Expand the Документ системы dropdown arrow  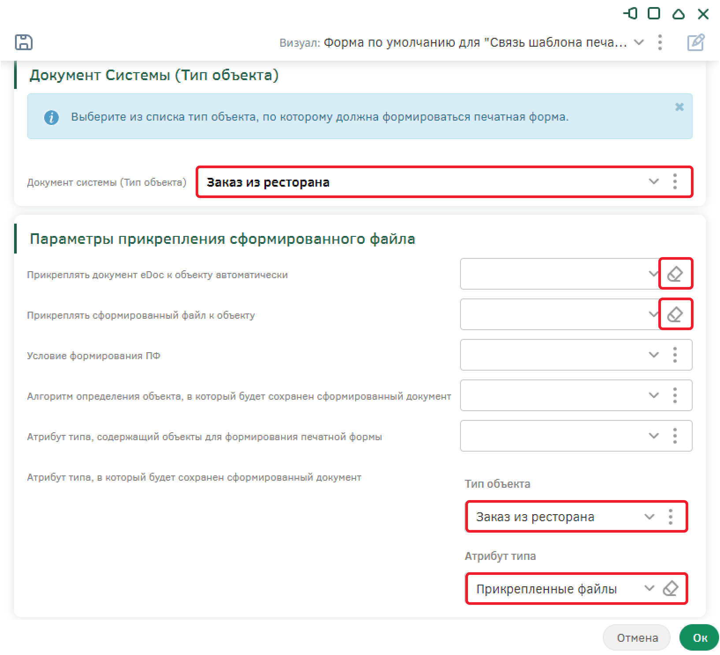tap(653, 182)
